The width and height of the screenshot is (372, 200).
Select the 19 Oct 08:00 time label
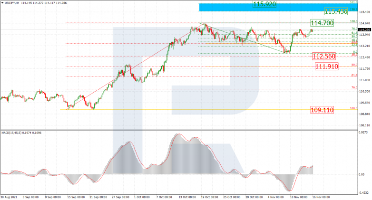click(x=209, y=197)
